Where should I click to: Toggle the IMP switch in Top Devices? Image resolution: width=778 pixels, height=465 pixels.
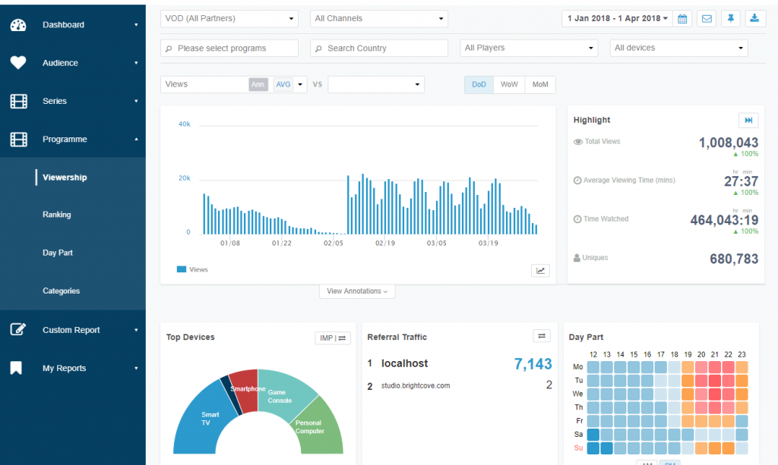332,338
